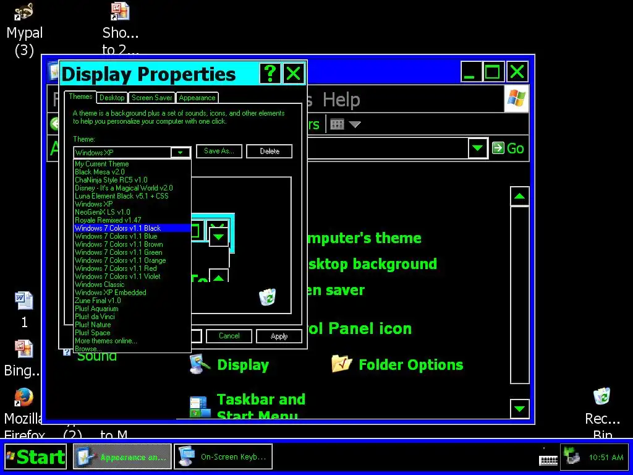Viewport: 633px width, 475px height.
Task: Open the Recycle Bin desktop icon
Action: (602, 412)
